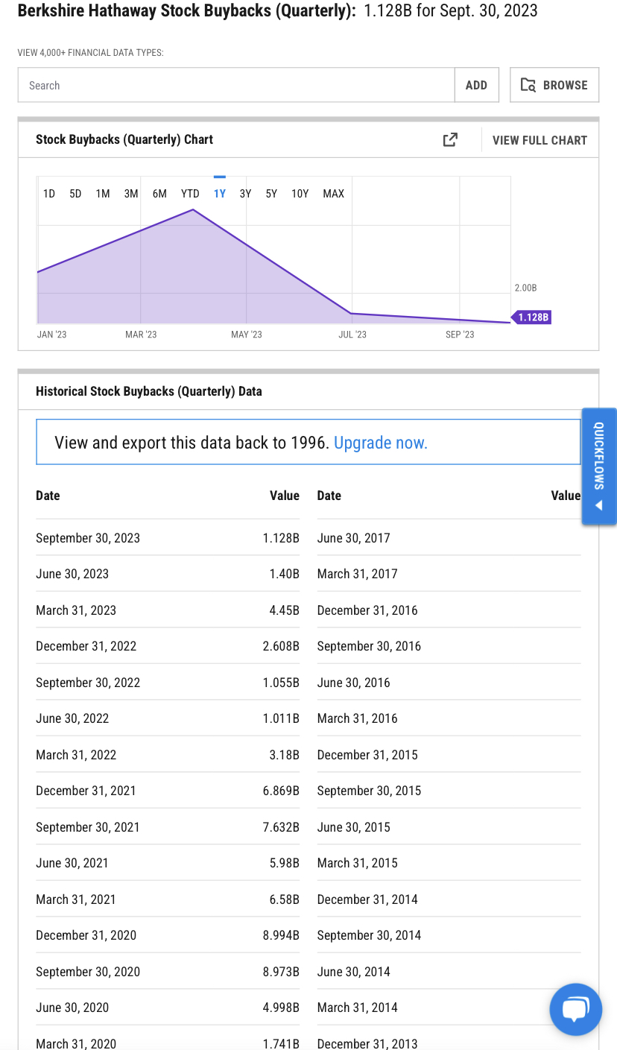Click the December 31, 2020 date
Screen dimensions: 617x1050
point(86,935)
